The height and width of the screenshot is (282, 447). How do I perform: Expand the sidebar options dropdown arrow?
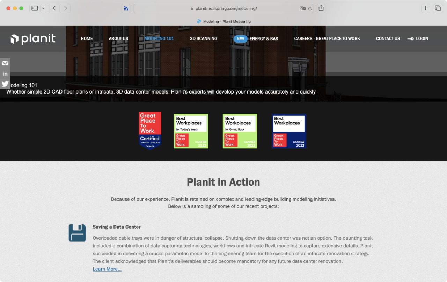[x=43, y=8]
